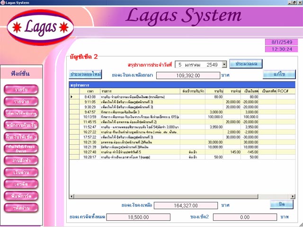
Task: Click the 109,392.00 carried balance field
Action: [188, 76]
